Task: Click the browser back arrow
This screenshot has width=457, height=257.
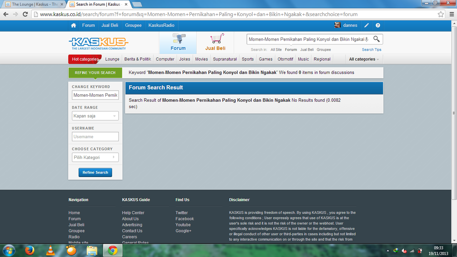Action: point(6,14)
